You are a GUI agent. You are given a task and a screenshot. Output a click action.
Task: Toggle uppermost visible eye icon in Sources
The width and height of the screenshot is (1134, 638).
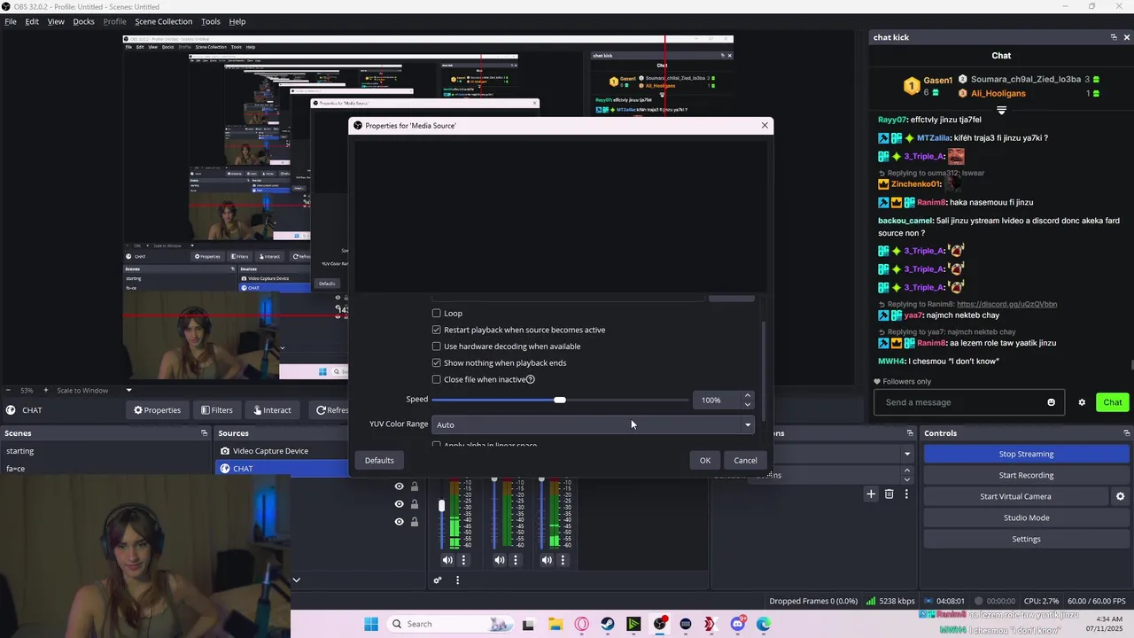click(x=399, y=486)
